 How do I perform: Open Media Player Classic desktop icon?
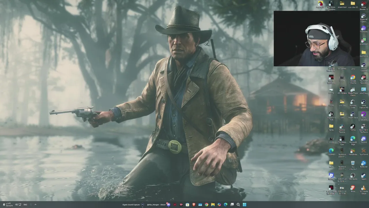(353, 92)
